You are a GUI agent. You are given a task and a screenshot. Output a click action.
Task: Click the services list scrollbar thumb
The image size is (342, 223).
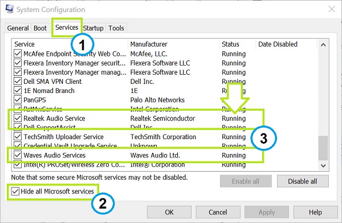[x=323, y=148]
